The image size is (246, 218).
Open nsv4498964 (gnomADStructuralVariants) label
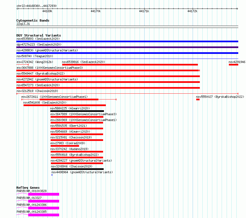click(82, 172)
